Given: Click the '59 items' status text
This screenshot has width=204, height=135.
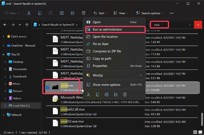Looking at the screenshot, I should tap(8, 133).
